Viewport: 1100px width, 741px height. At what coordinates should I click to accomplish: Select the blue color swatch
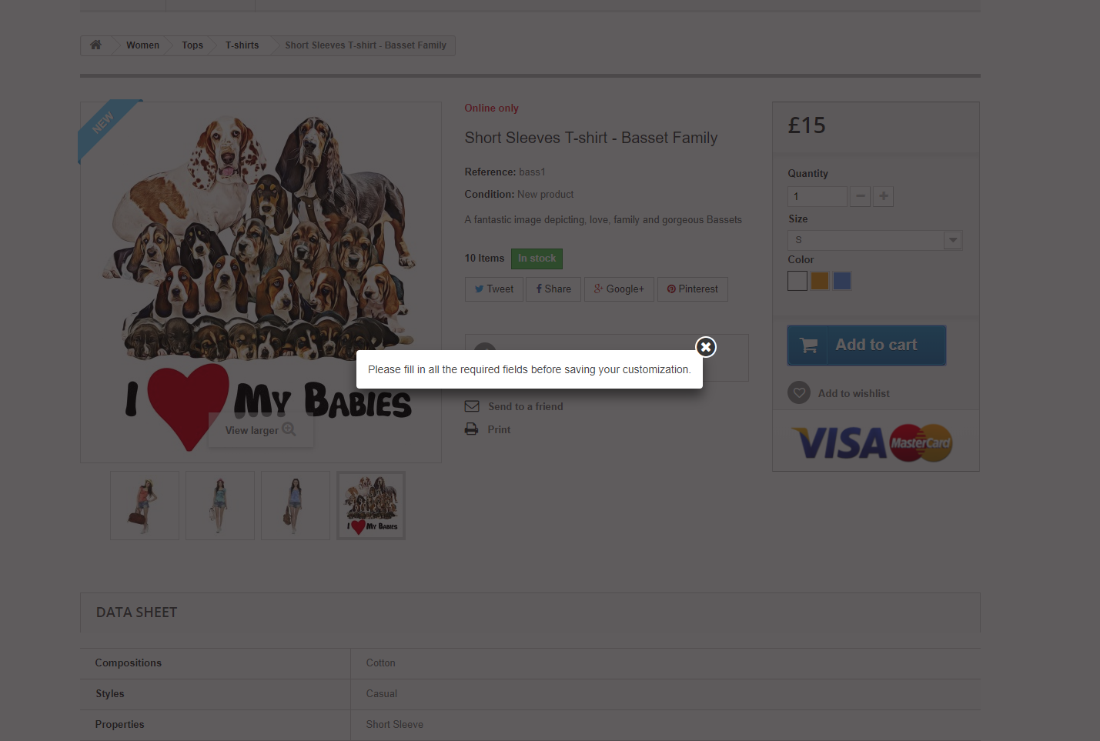coord(842,281)
